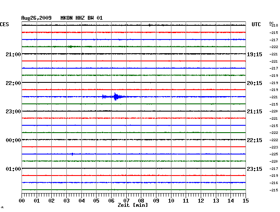This screenshot has height=212, width=280.
Task: Click the small blue spike on the -225 trace
Action: pos(72,154)
